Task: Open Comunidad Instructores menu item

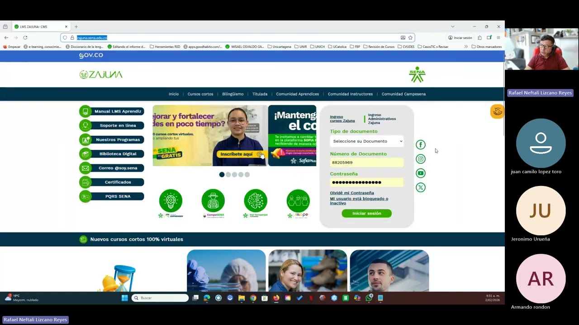Action: pos(350,94)
